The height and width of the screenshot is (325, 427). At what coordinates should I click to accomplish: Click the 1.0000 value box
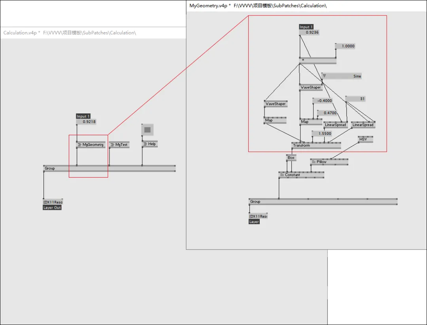point(345,46)
